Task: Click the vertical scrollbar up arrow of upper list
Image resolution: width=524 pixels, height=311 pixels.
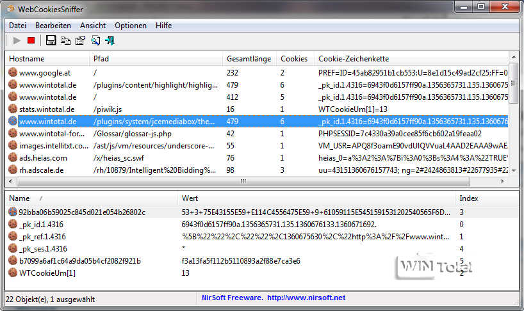Action: point(513,57)
